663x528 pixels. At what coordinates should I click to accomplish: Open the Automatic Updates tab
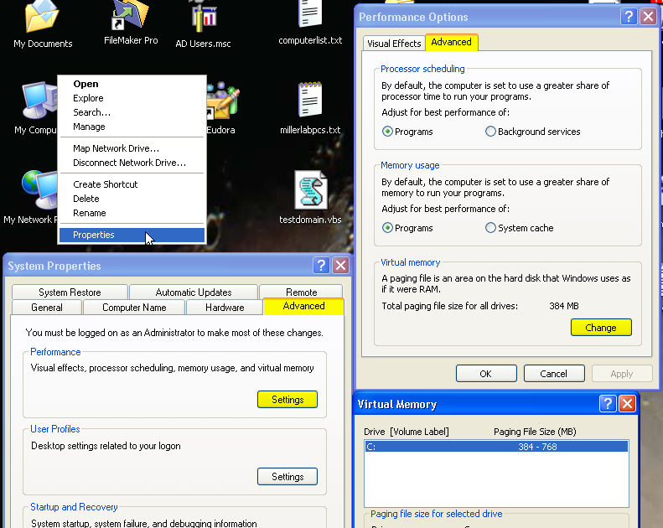194,292
